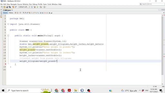This screenshot has width=165, height=93.
Task: Click the Profile Project toolbar icon
Action: click(x=44, y=7)
